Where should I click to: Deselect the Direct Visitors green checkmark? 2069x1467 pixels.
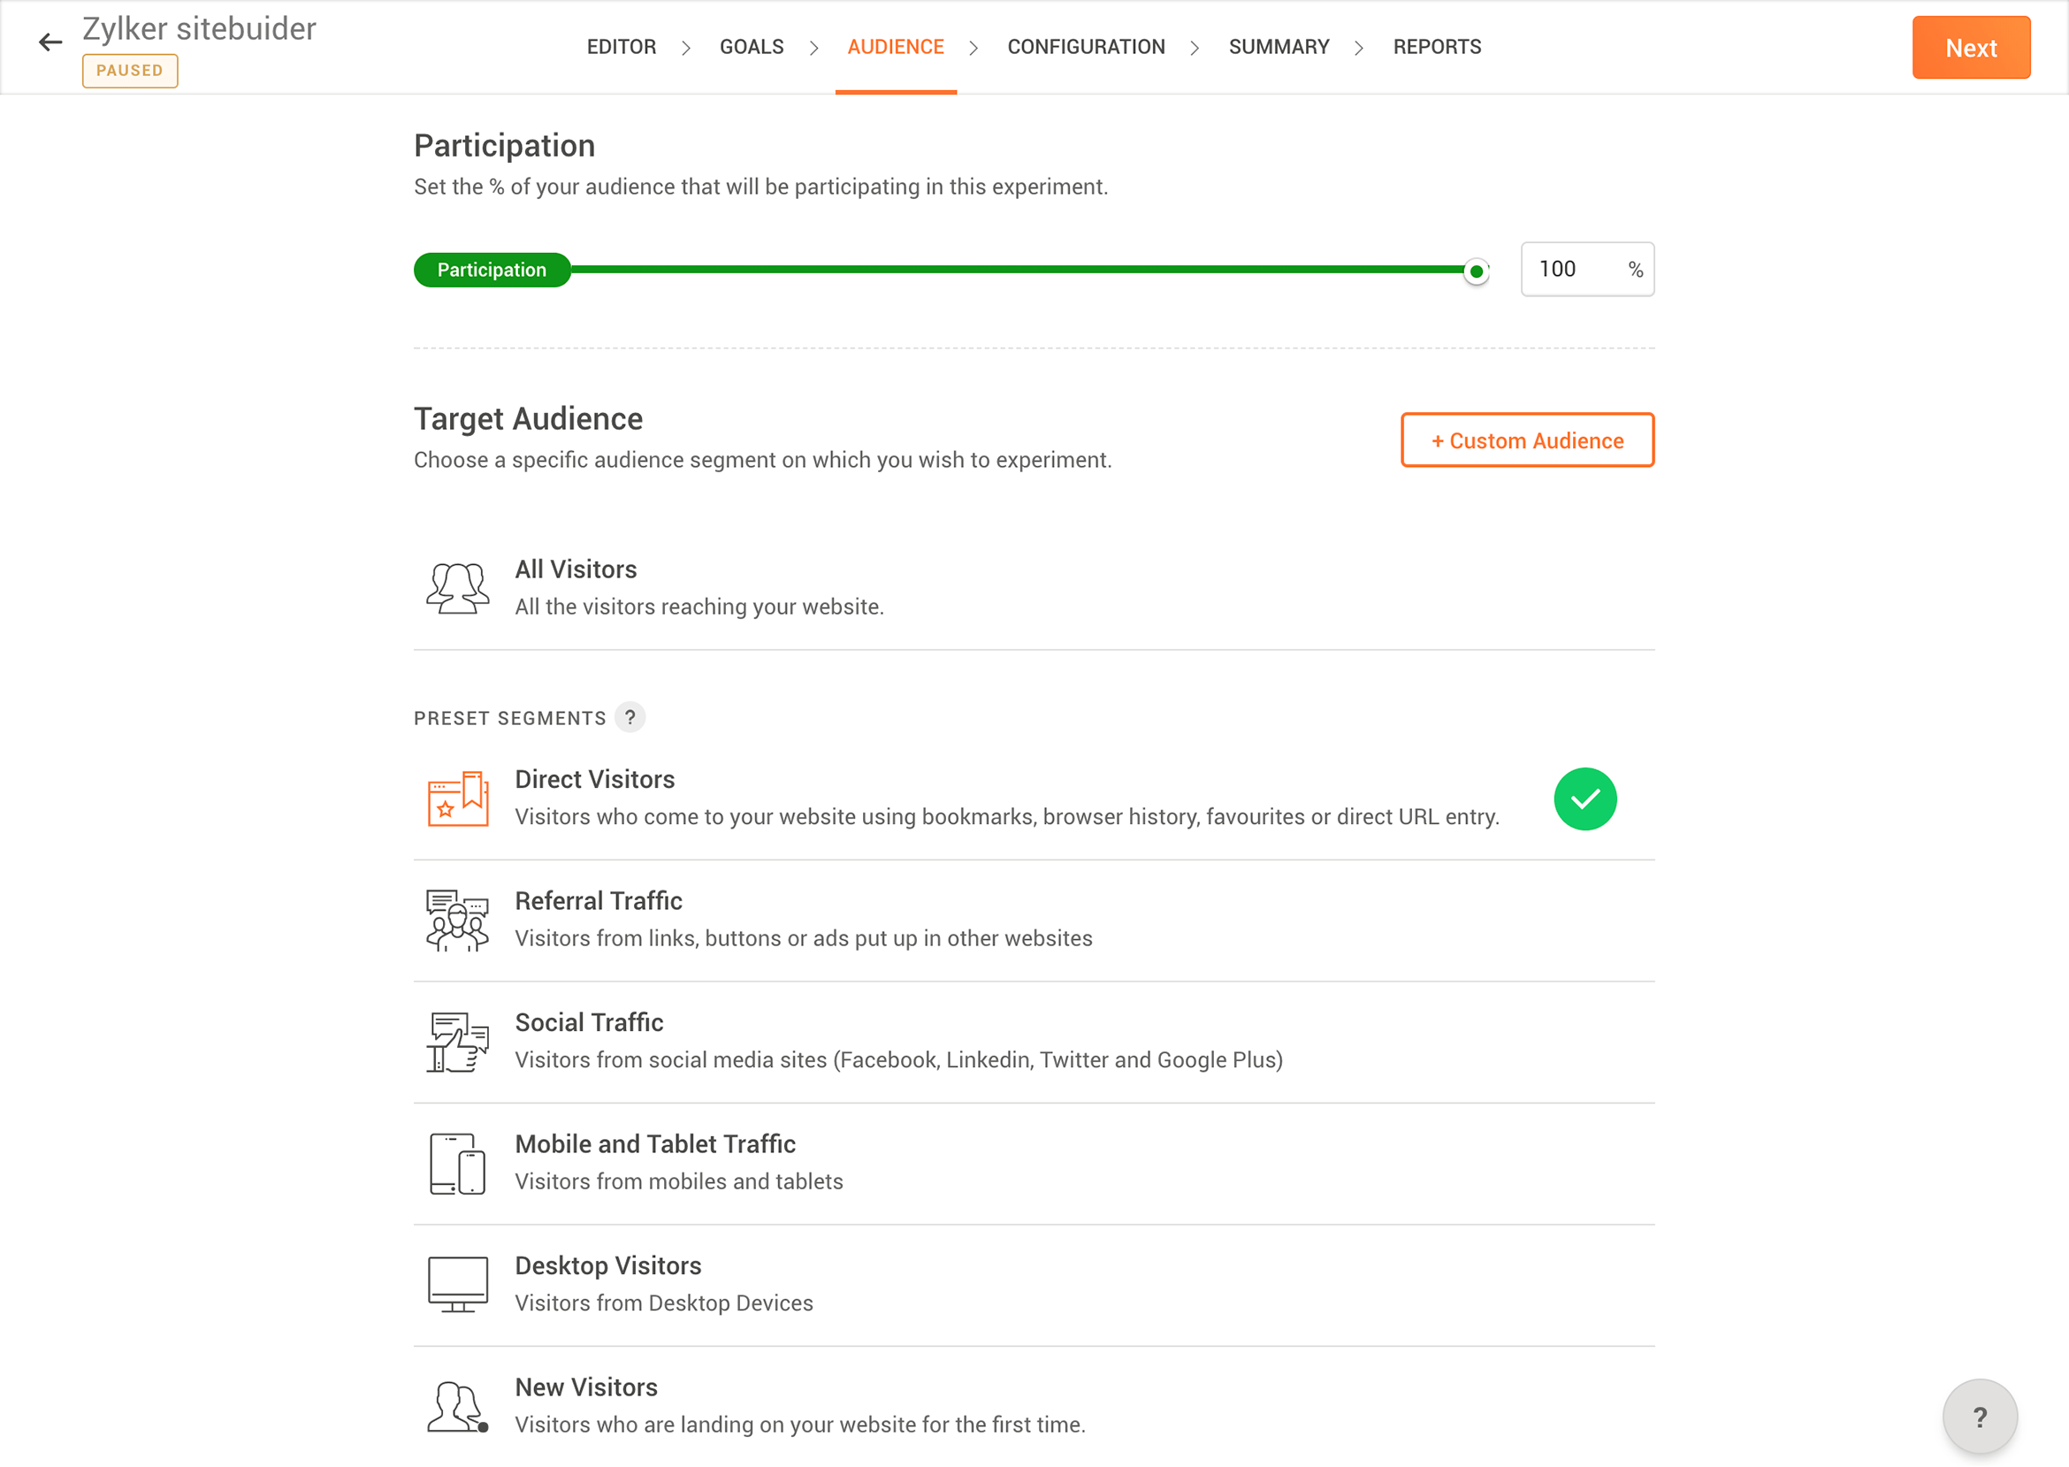(x=1584, y=798)
